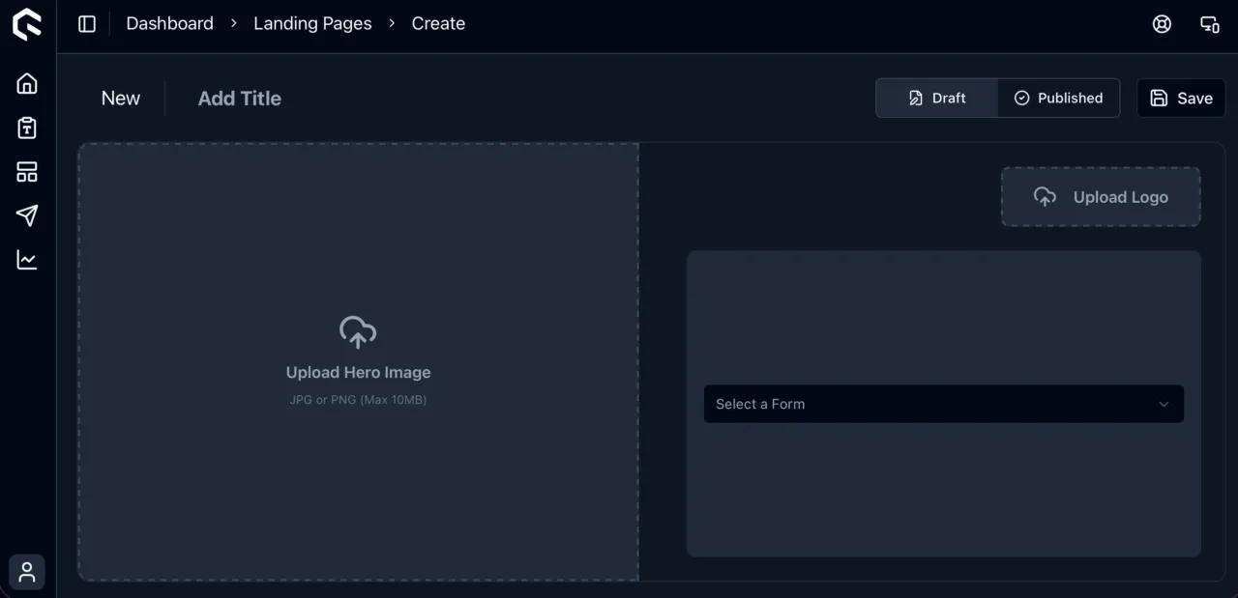1238x598 pixels.
Task: Click the Upload Logo button
Action: coord(1101,197)
